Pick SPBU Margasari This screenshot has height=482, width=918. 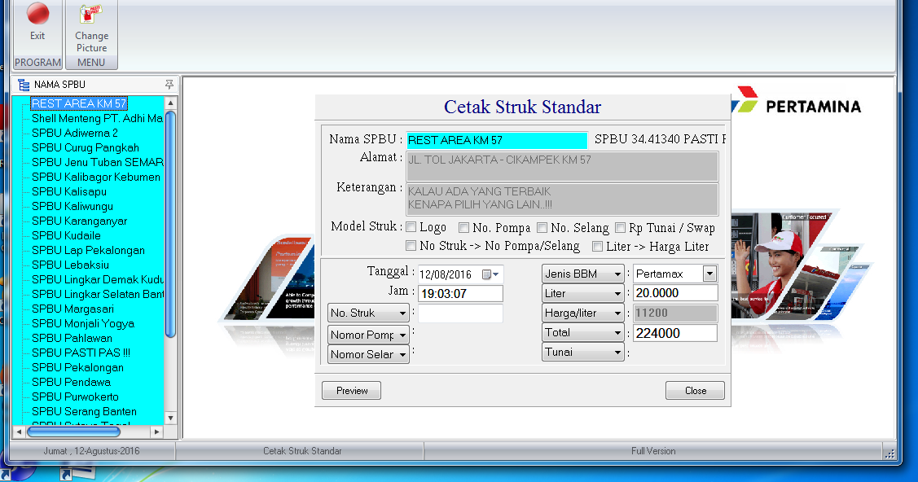tap(73, 309)
